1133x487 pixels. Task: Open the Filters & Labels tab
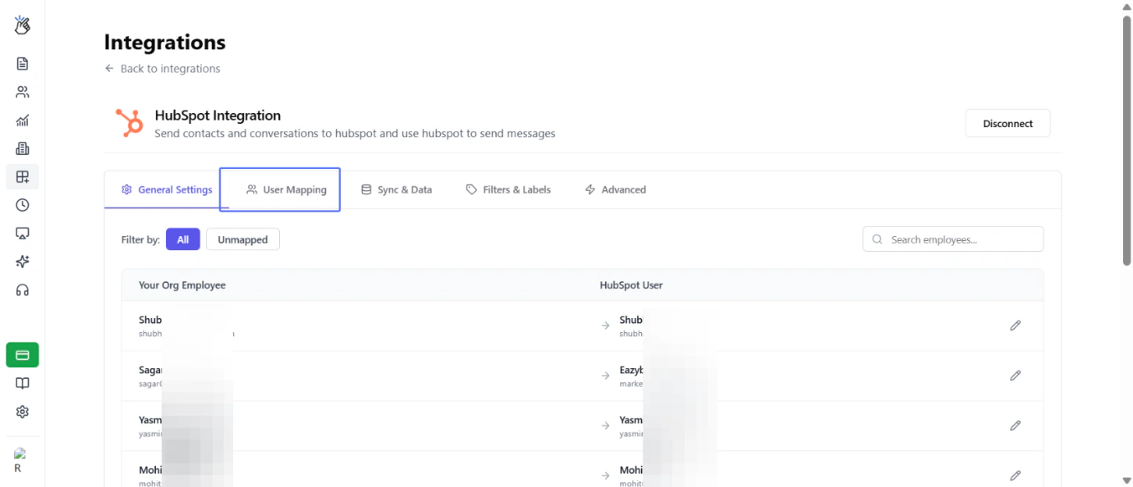click(508, 189)
